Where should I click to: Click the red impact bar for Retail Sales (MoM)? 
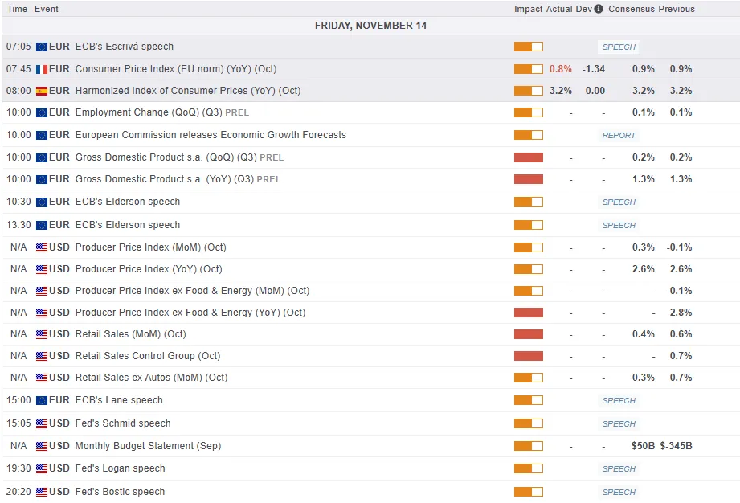(529, 334)
